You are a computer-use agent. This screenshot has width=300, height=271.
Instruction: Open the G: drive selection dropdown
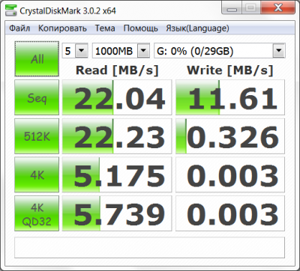(220, 51)
